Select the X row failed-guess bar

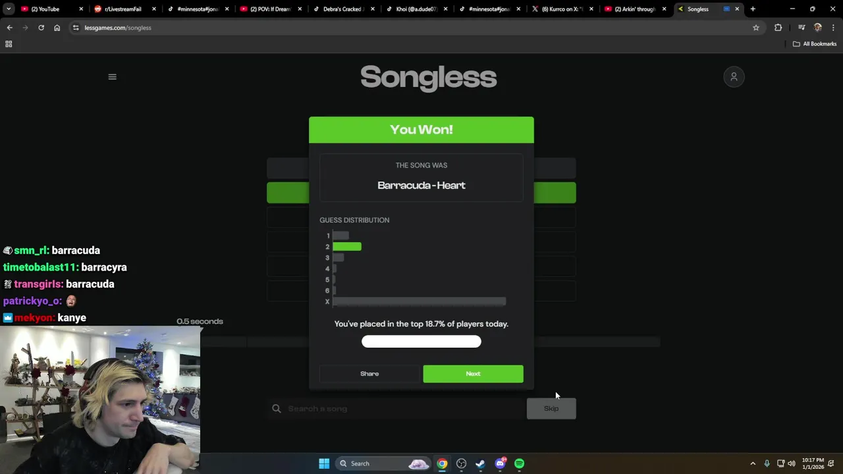click(420, 302)
